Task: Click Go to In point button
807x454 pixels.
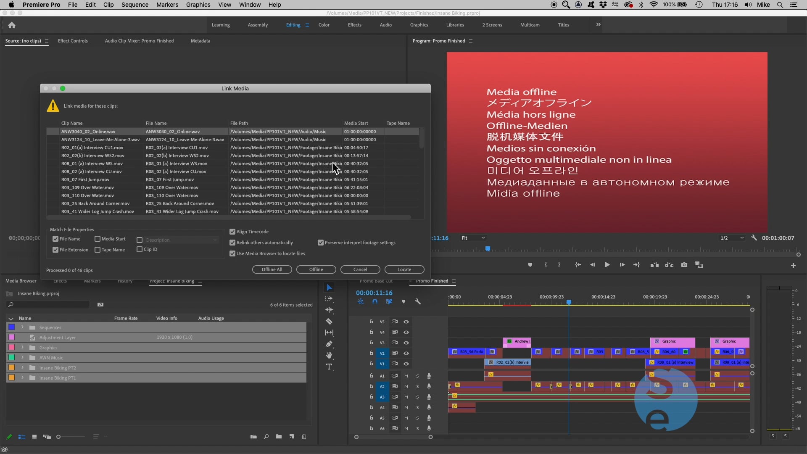Action: [x=578, y=265]
